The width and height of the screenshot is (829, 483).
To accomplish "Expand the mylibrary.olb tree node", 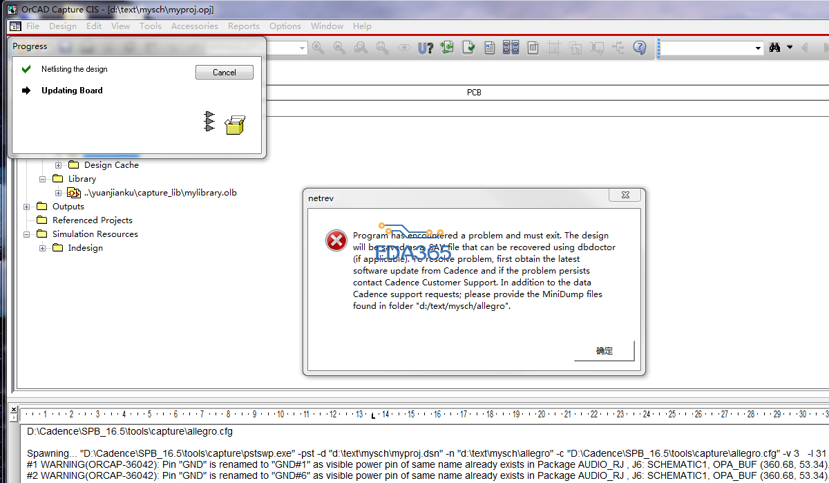I will click(58, 193).
